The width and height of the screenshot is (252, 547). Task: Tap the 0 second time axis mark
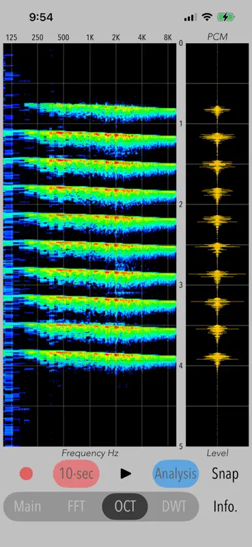pyautogui.click(x=180, y=43)
